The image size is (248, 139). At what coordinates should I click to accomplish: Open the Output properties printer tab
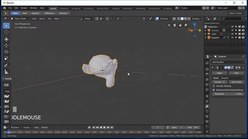(x=207, y=74)
